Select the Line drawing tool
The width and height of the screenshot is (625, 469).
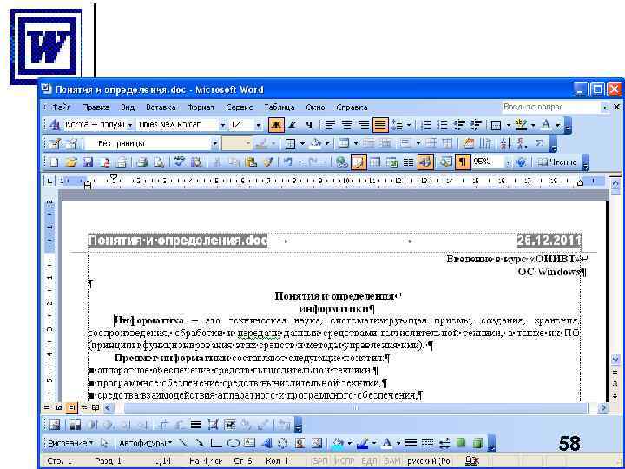click(182, 443)
